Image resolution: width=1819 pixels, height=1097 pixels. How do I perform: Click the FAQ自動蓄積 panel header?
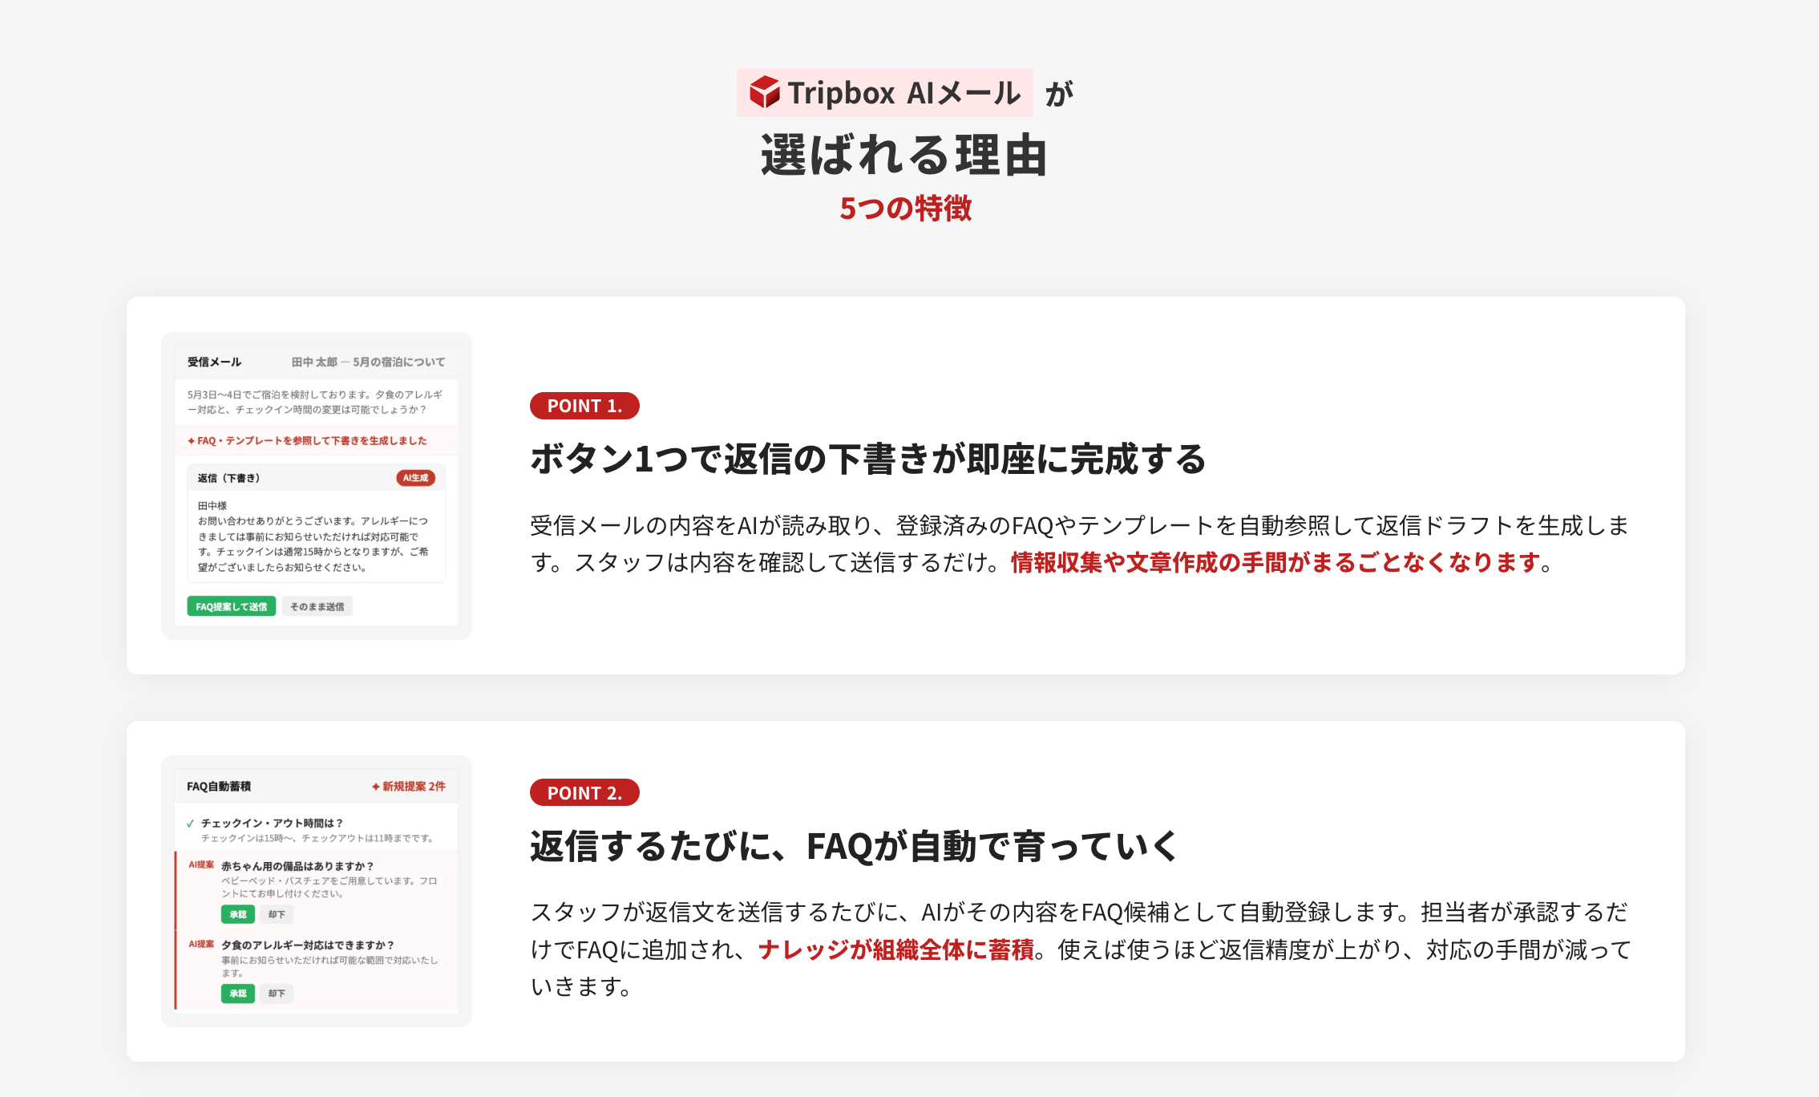[219, 787]
